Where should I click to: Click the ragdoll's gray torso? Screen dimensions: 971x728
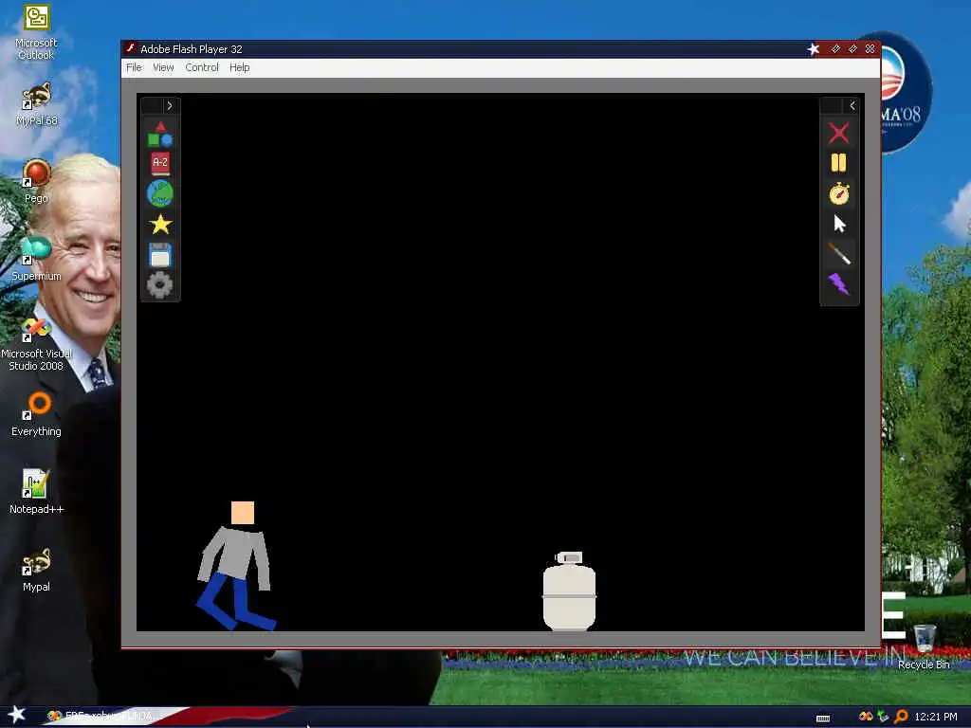click(237, 553)
